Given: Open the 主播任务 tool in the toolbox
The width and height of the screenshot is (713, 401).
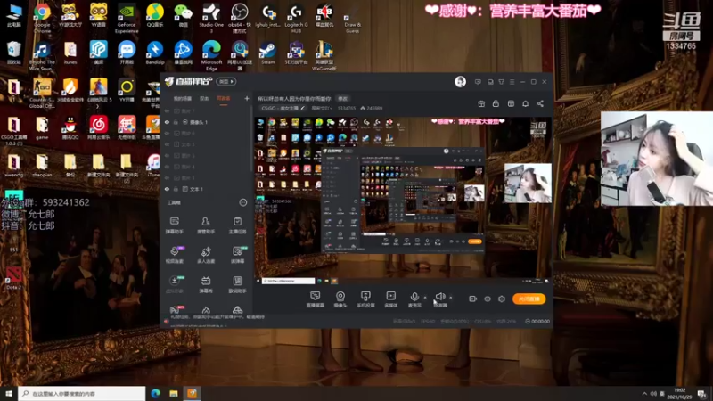Looking at the screenshot, I should [x=237, y=225].
